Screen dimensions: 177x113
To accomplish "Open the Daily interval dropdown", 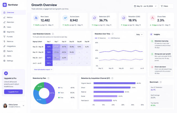I will [139, 35].
